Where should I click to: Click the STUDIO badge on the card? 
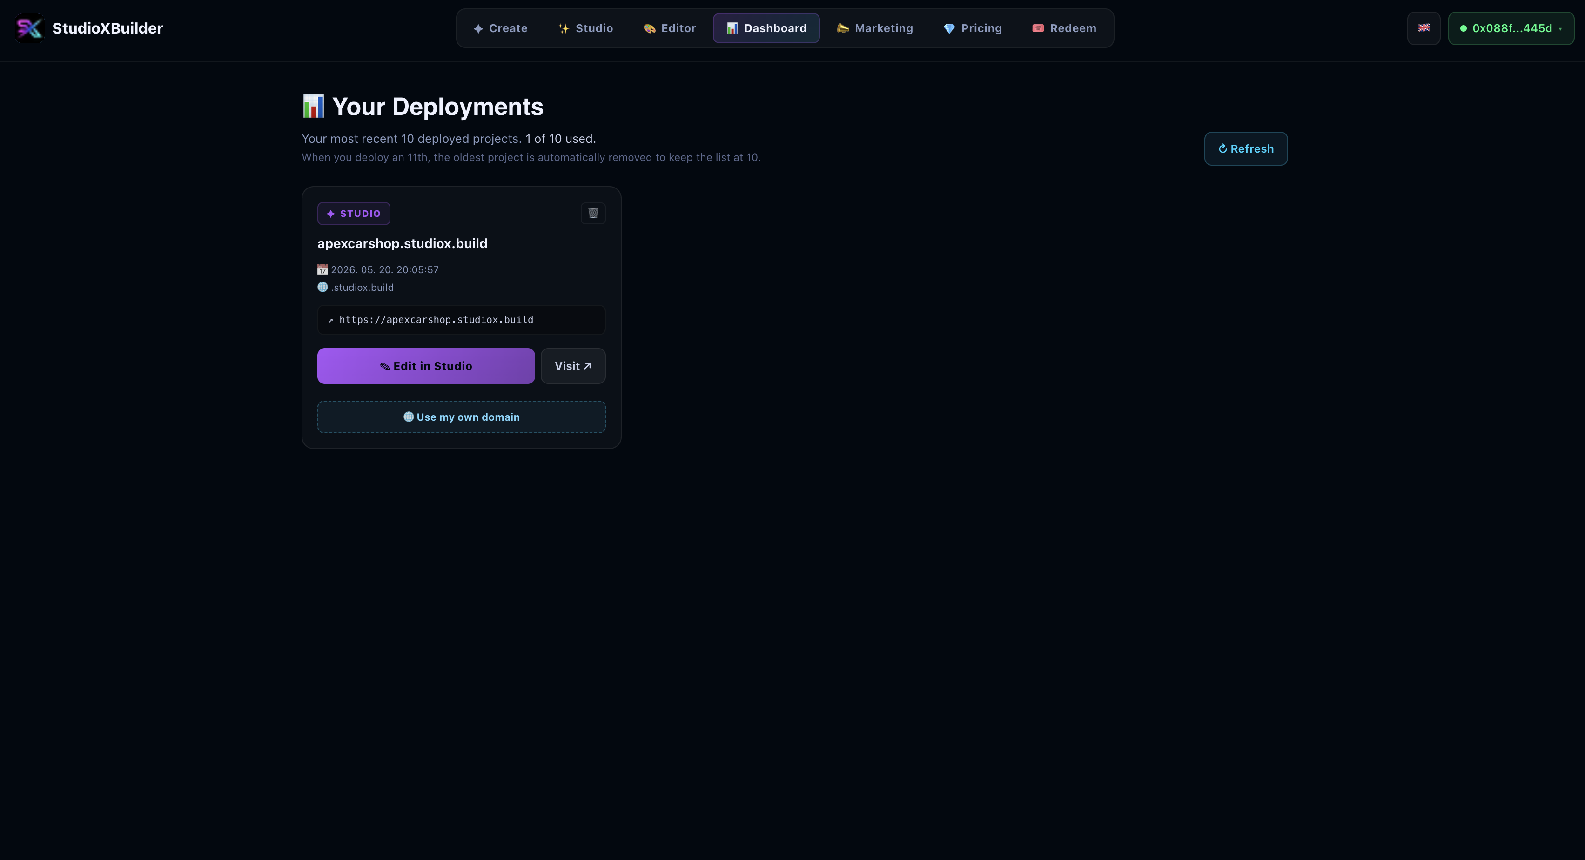pos(354,214)
